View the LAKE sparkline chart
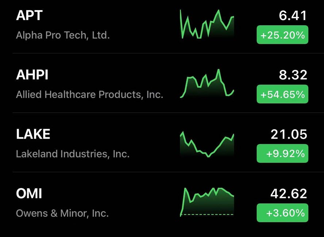 [207, 144]
